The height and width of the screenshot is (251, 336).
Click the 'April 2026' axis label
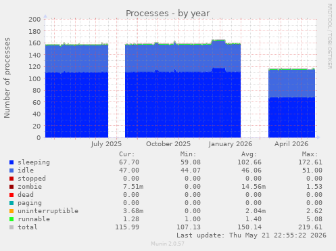[291, 144]
